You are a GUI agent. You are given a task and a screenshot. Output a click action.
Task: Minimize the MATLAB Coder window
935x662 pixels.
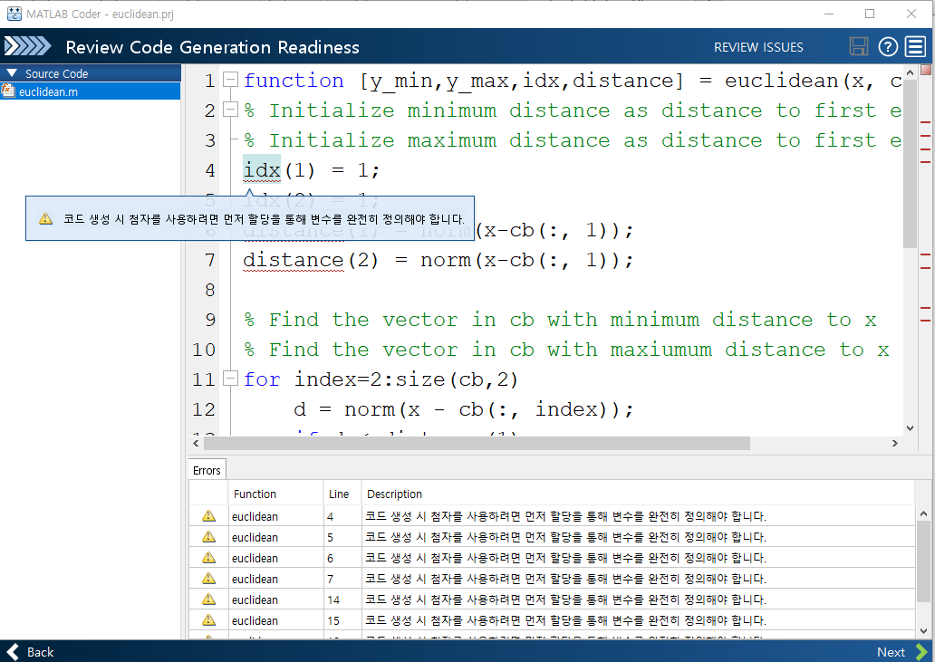coord(829,14)
